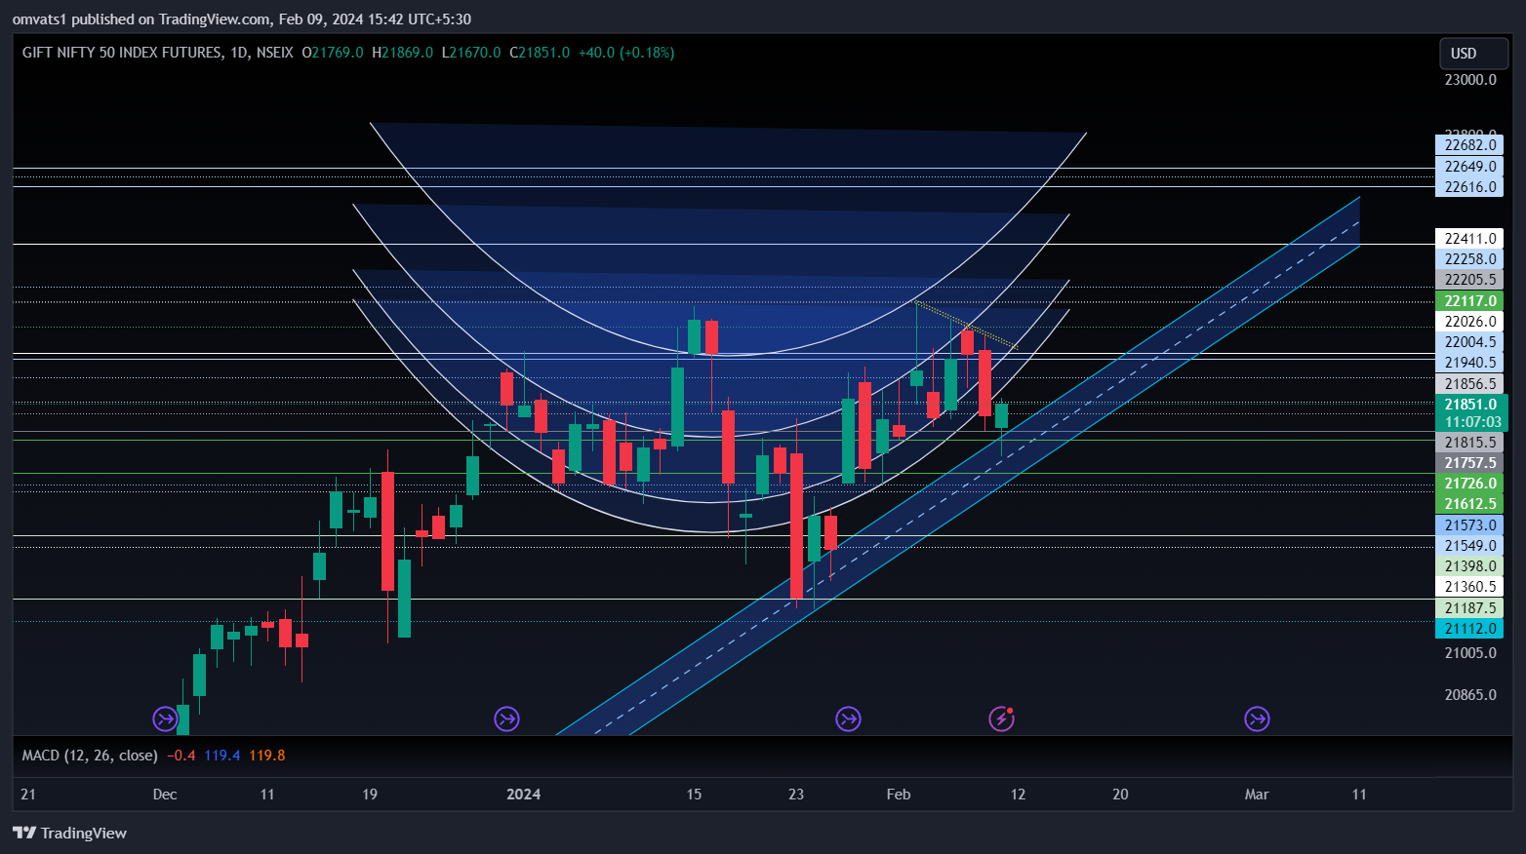Click the high price H21869.0
Image resolution: width=1526 pixels, height=854 pixels.
(402, 53)
